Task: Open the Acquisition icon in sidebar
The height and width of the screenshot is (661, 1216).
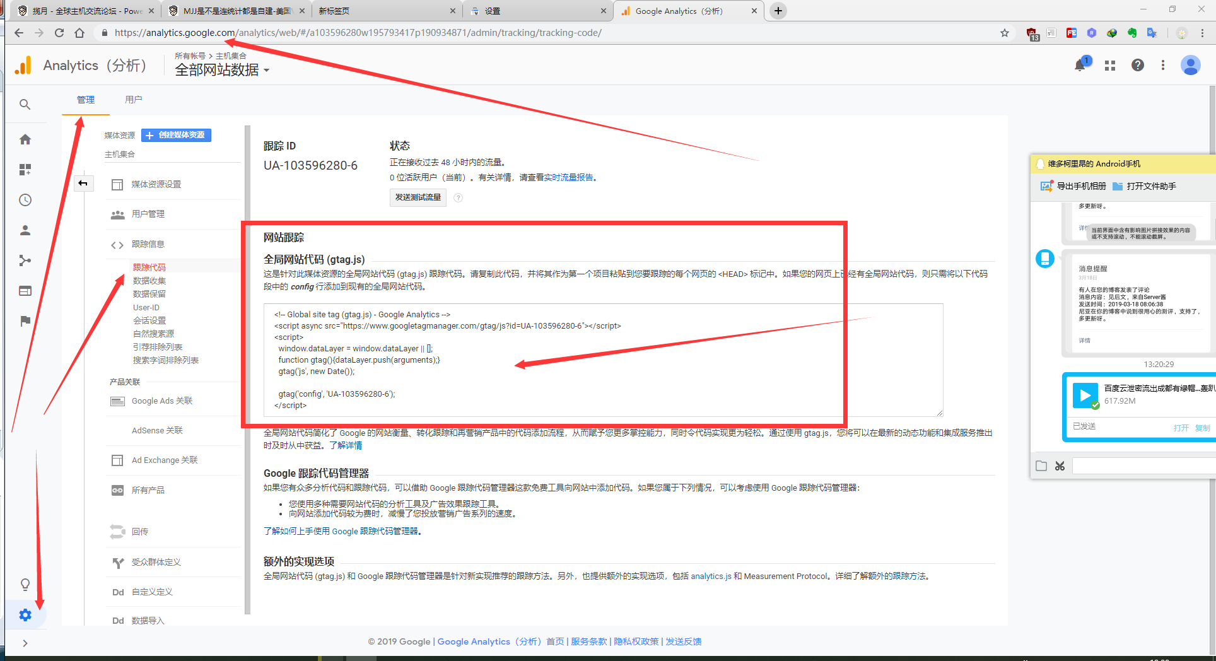Action: coord(25,260)
